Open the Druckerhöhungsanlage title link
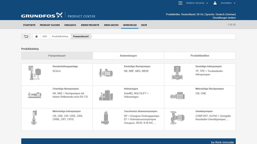The height and width of the screenshot is (144, 257). [x=65, y=66]
